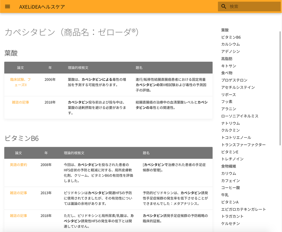The height and width of the screenshot is (232, 282).
Task: Click the search magnifier icon
Action: click(224, 7)
